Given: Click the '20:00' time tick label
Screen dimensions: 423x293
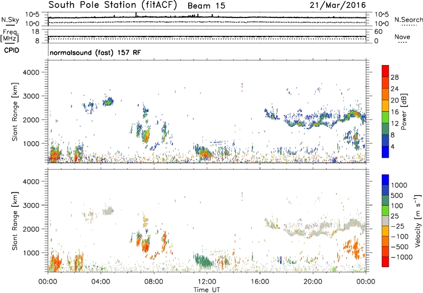Looking at the screenshot, I should 312,282.
